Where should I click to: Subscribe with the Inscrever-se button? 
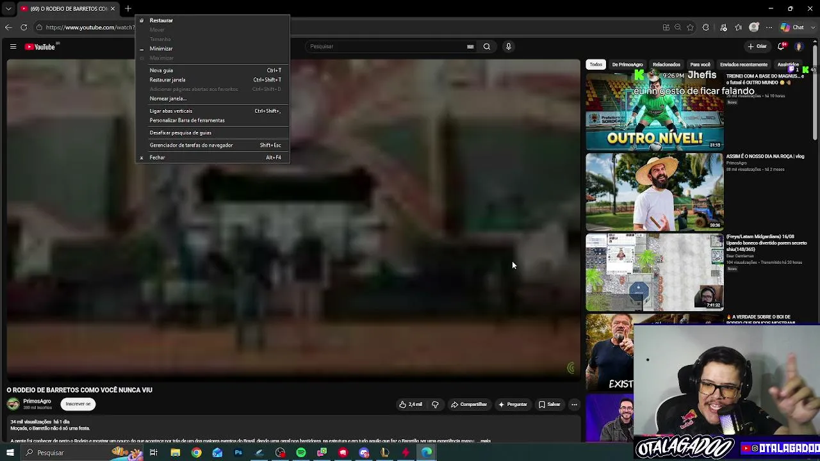click(x=78, y=404)
